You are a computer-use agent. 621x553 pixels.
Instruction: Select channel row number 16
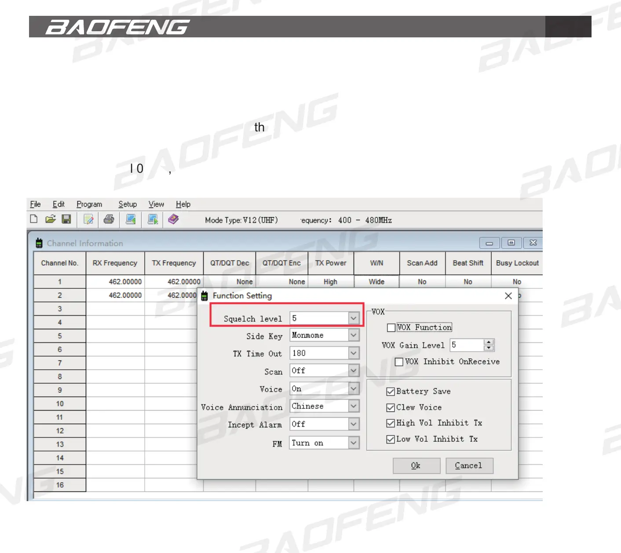pyautogui.click(x=60, y=485)
